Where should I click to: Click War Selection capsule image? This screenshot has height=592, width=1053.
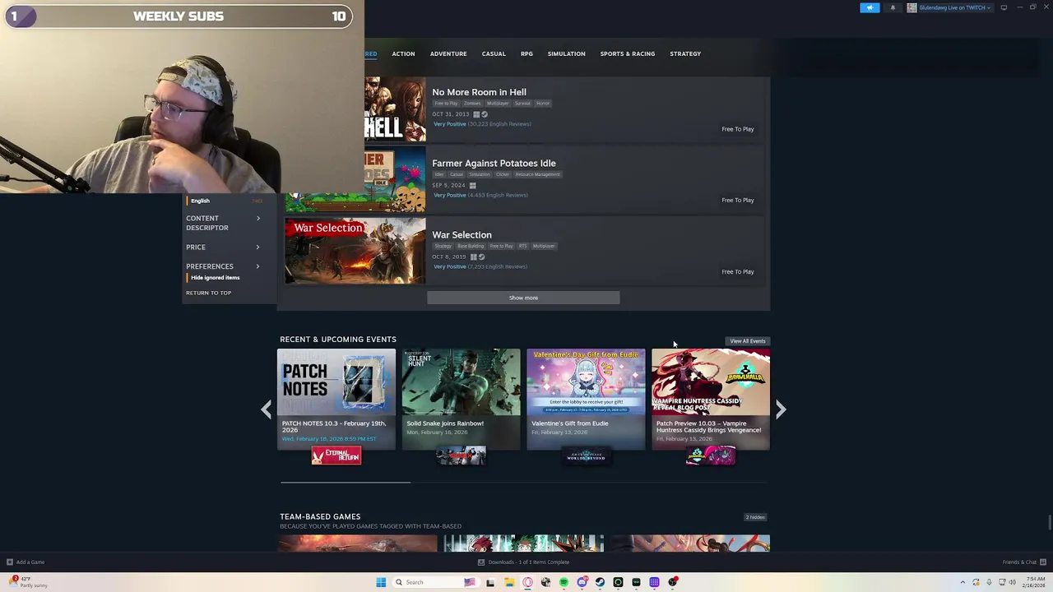click(355, 251)
